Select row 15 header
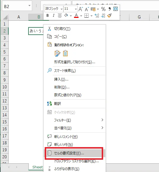Screen dimensions: 159x172 [x=4, y=122]
